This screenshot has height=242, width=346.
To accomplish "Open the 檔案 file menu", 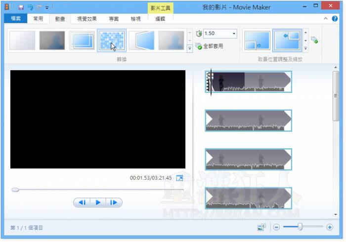I will (16, 18).
